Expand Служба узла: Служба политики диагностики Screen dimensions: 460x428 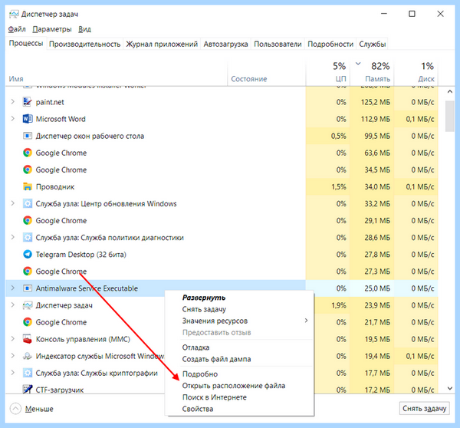click(12, 238)
